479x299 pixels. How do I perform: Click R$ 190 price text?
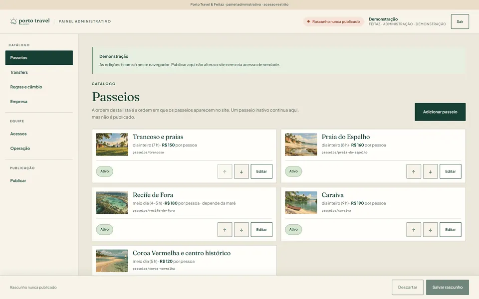pos(357,203)
